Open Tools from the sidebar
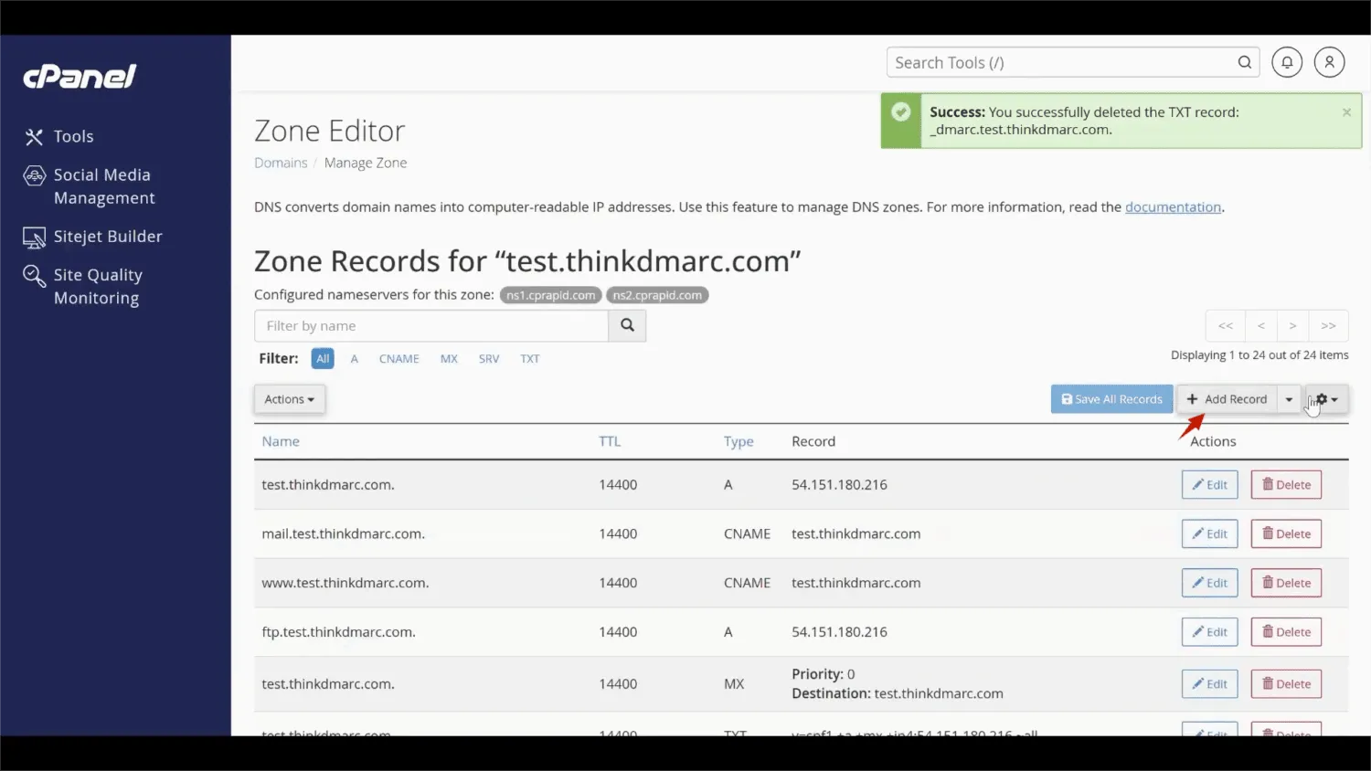Viewport: 1371px width, 771px height. [x=59, y=136]
